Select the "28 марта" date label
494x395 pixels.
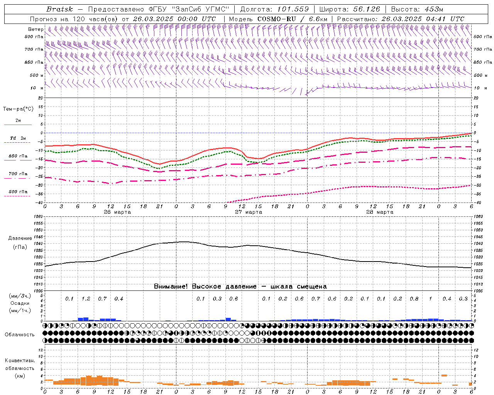tap(380, 212)
